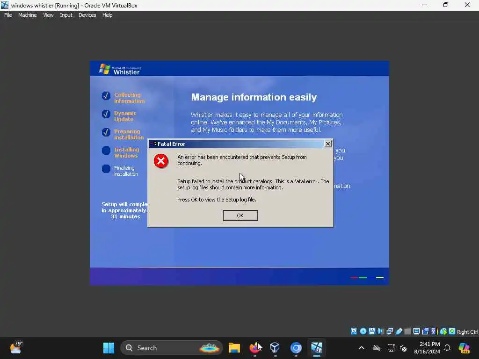Click the '31 minutes' remaining time text
The width and height of the screenshot is (479, 359).
click(125, 216)
